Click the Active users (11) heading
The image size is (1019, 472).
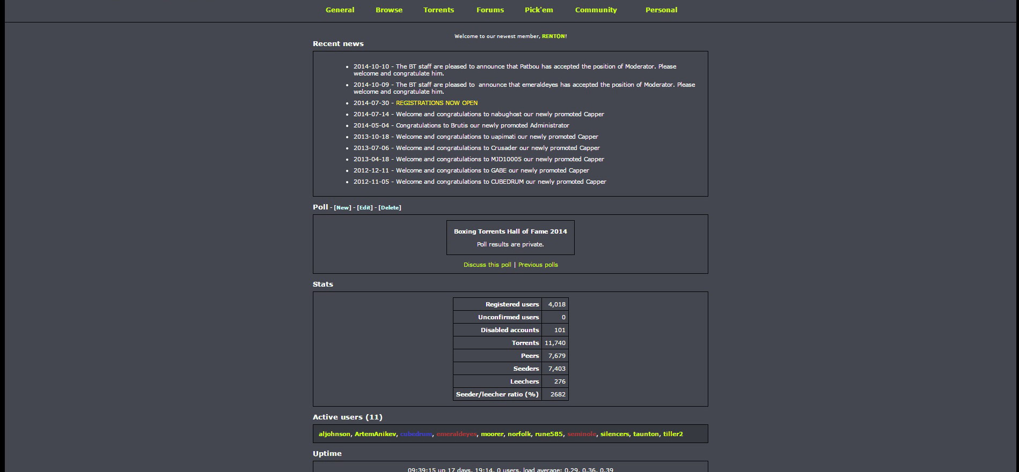pos(348,417)
